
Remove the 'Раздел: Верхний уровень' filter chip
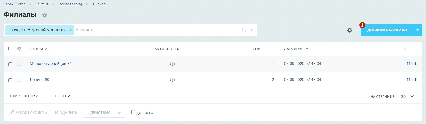pos(71,30)
